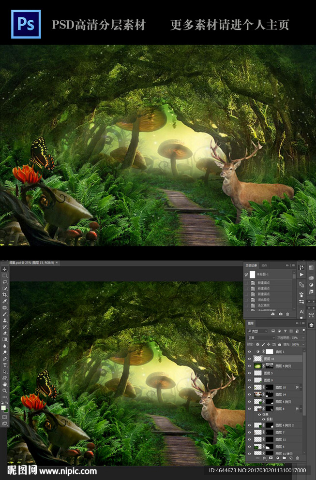Select the Move tool
The image size is (316, 480).
(5, 269)
